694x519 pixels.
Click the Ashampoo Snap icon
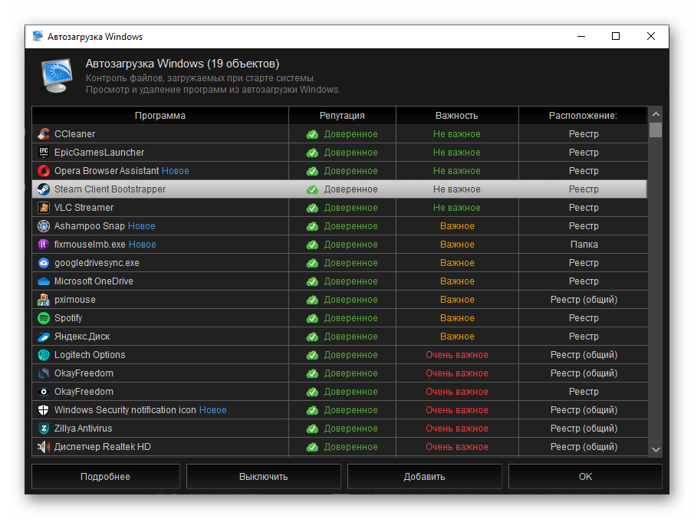coord(44,226)
